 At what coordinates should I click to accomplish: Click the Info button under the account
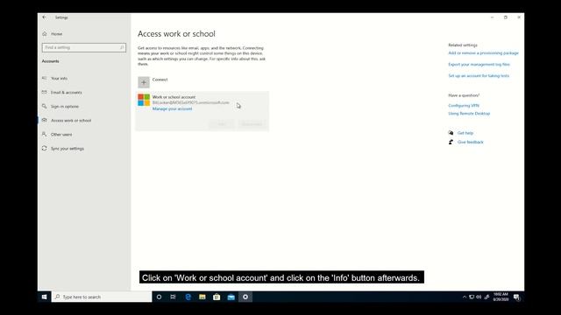(222, 124)
